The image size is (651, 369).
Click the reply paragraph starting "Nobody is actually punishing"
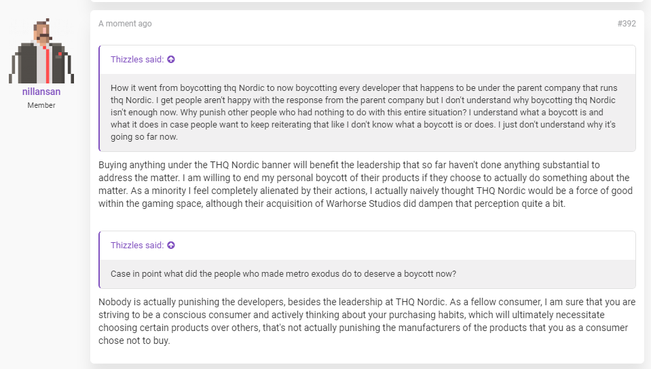tap(367, 322)
